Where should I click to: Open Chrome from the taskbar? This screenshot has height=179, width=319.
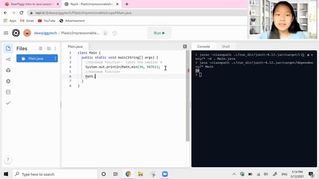point(128,174)
